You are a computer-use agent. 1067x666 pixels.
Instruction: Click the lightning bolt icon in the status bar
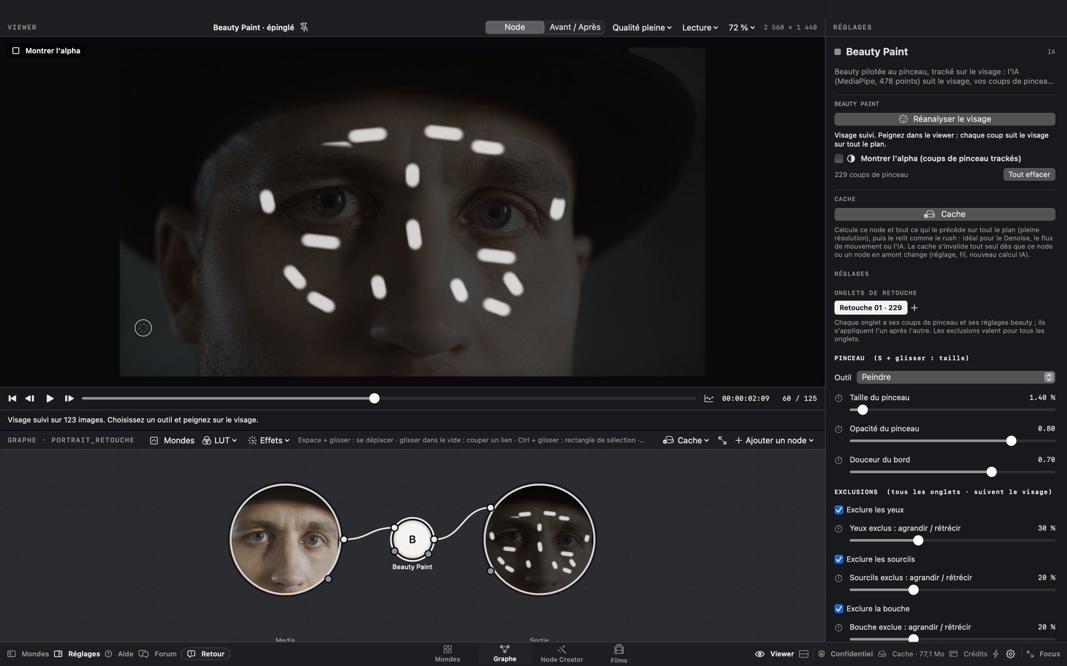click(x=996, y=654)
